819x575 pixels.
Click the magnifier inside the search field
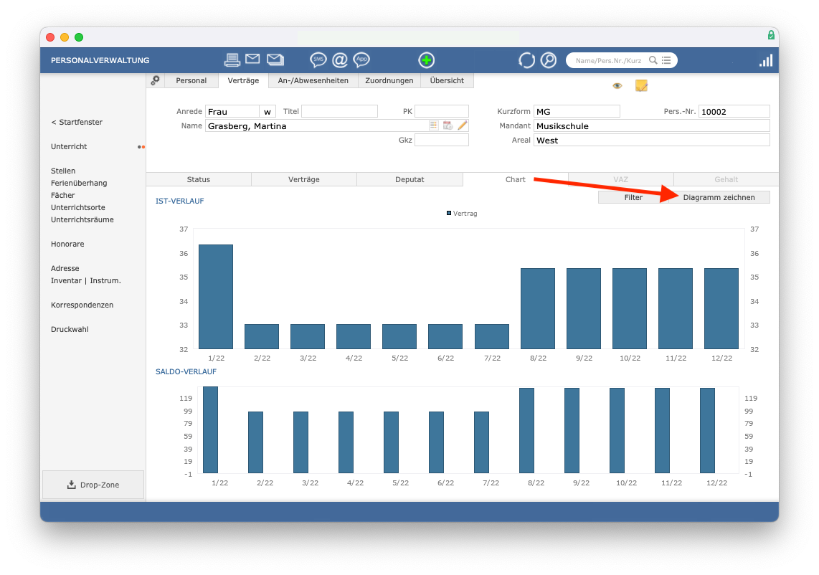click(x=653, y=60)
